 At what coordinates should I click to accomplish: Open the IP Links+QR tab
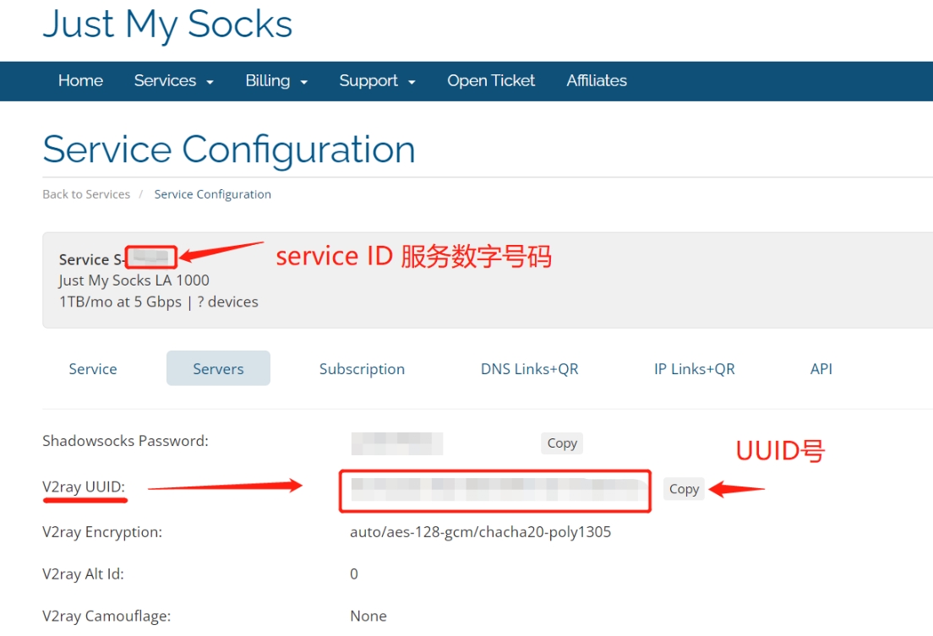tap(695, 369)
